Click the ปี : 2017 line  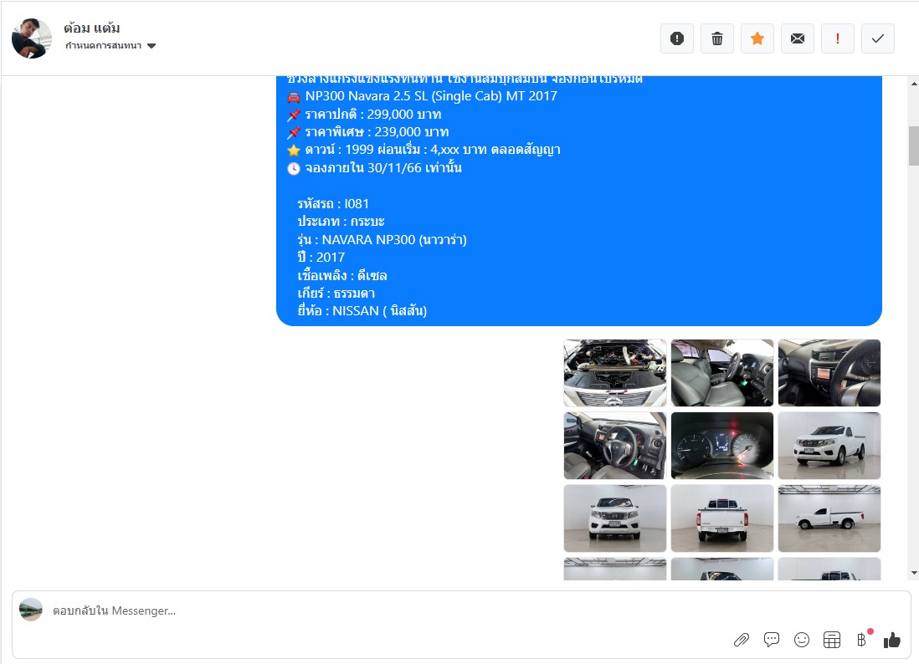(321, 257)
